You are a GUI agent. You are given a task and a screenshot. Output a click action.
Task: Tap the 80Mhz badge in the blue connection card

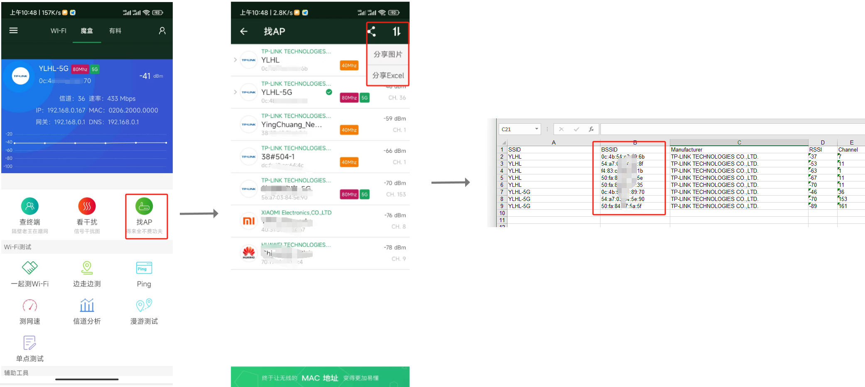tap(80, 69)
